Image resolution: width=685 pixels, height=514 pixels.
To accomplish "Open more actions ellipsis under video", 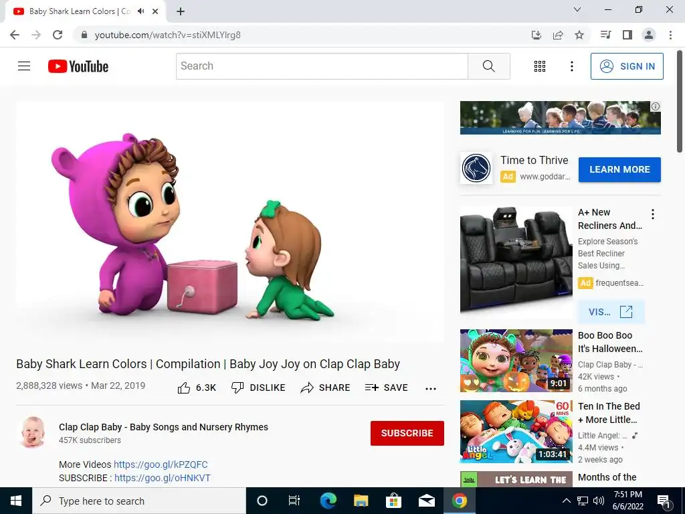I will click(431, 389).
